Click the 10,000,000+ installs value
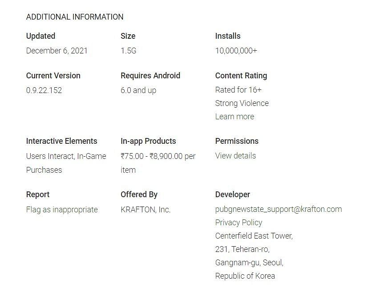Screen dimensions: 392x288 click(x=236, y=51)
